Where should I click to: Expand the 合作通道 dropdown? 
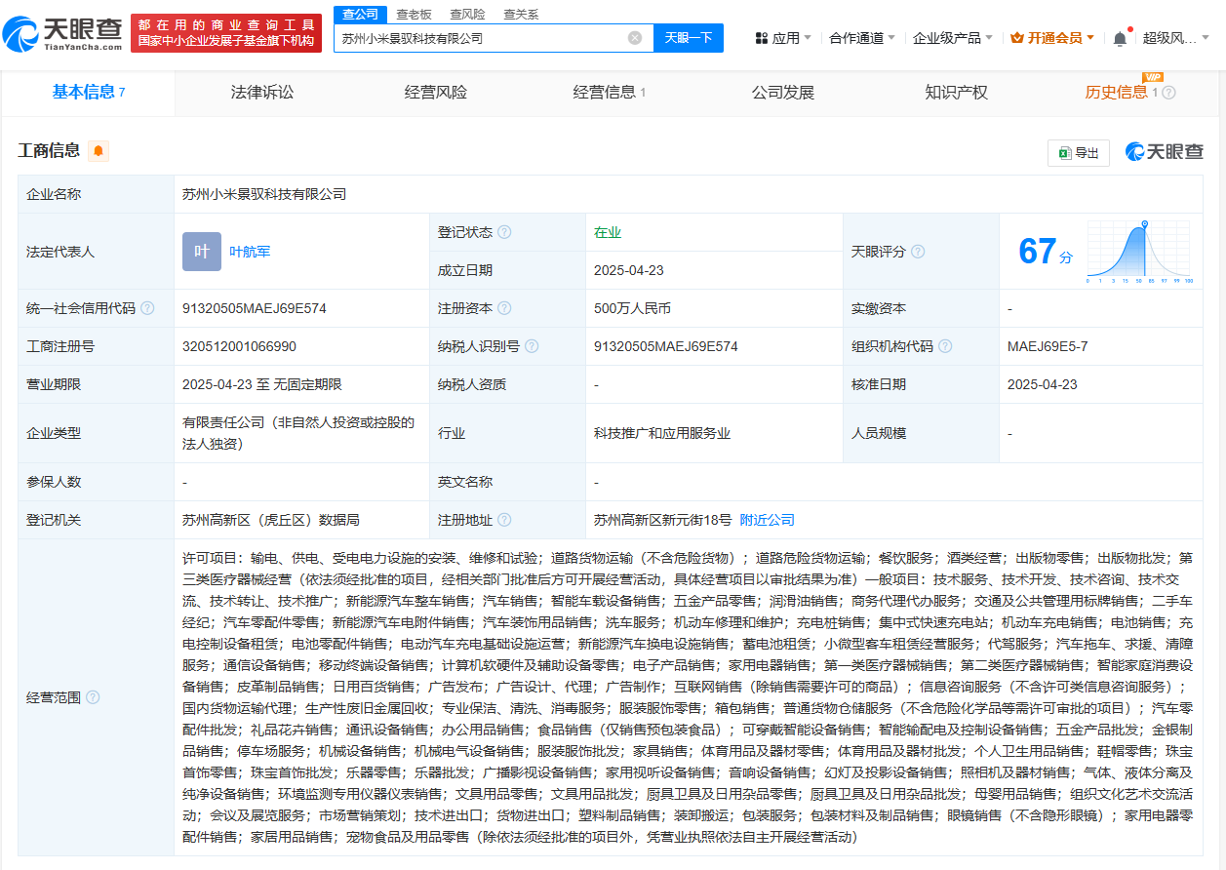(862, 38)
